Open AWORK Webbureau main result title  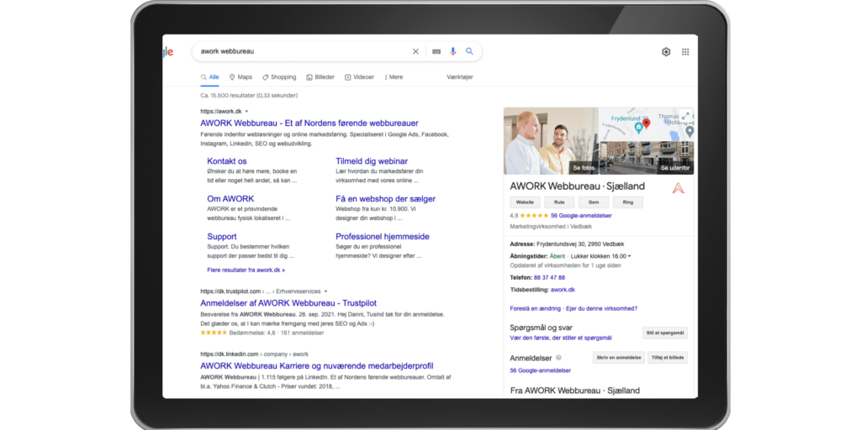click(309, 123)
